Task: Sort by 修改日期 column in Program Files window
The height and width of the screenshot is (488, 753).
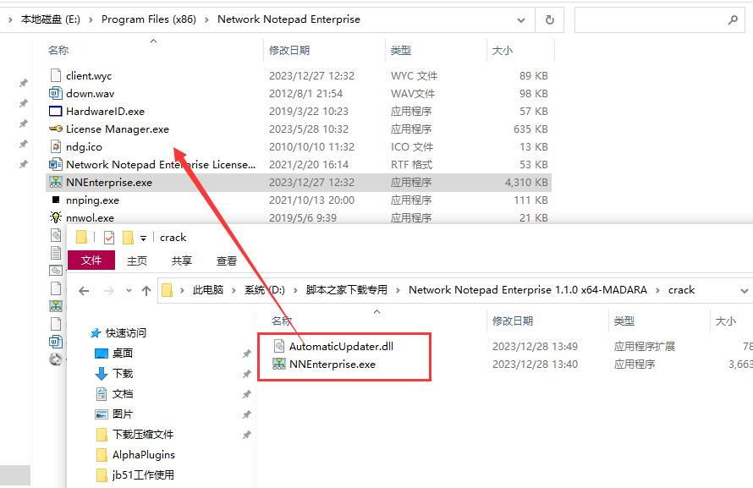Action: coord(289,51)
